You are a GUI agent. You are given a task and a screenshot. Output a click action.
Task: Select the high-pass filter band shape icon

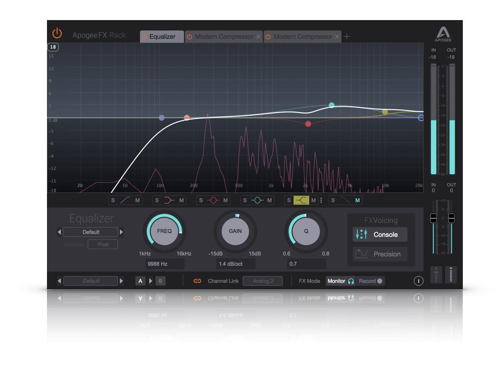point(125,200)
